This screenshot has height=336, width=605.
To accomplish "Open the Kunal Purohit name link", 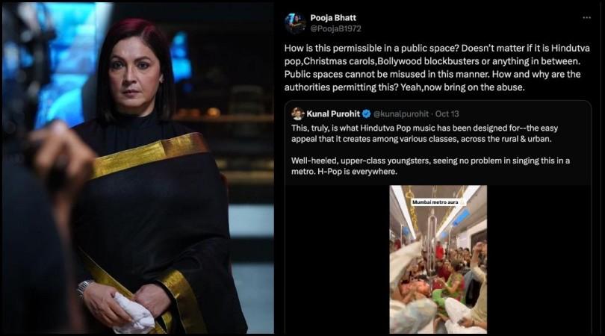I will 333,113.
